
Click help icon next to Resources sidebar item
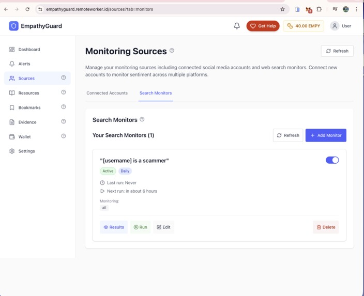(x=64, y=92)
